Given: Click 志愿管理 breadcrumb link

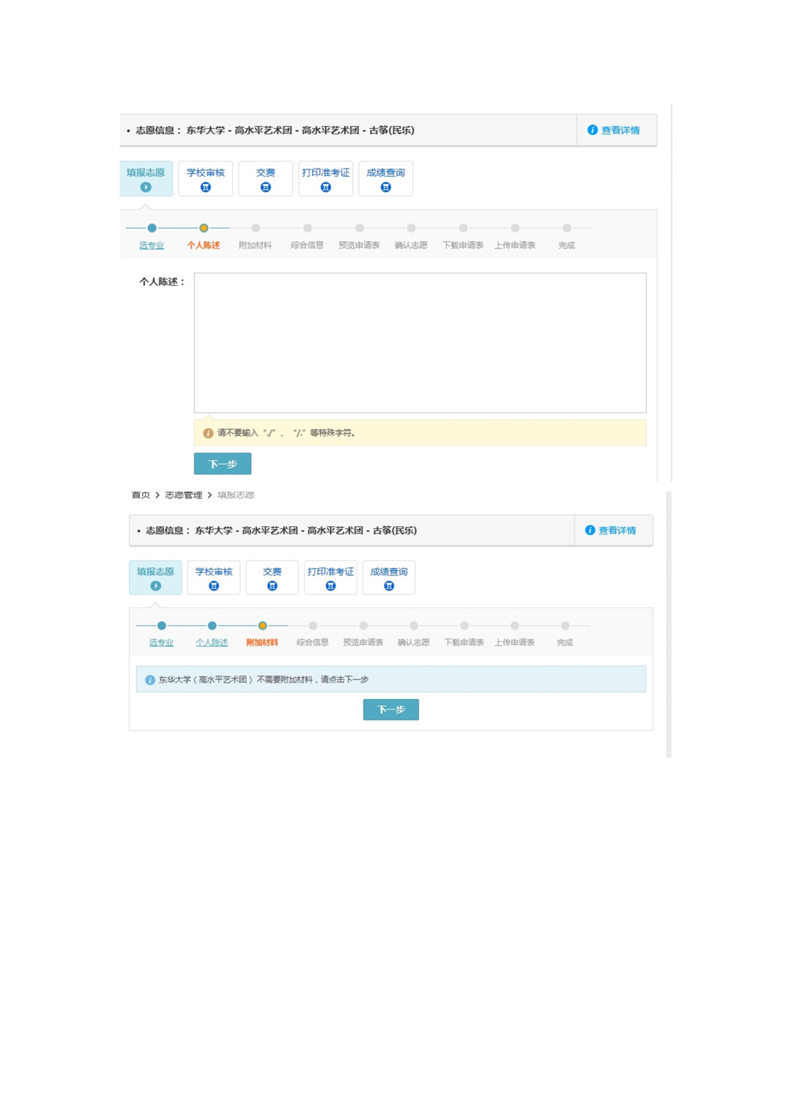Looking at the screenshot, I should (183, 495).
